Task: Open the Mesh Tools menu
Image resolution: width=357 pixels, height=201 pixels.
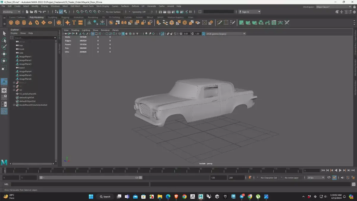Action: [88, 6]
